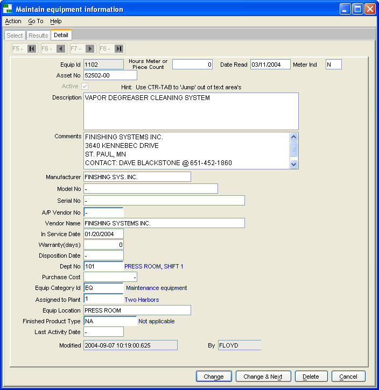Image resolution: width=379 pixels, height=390 pixels.
Task: Close the Maintain equipment information window
Action: (370, 9)
